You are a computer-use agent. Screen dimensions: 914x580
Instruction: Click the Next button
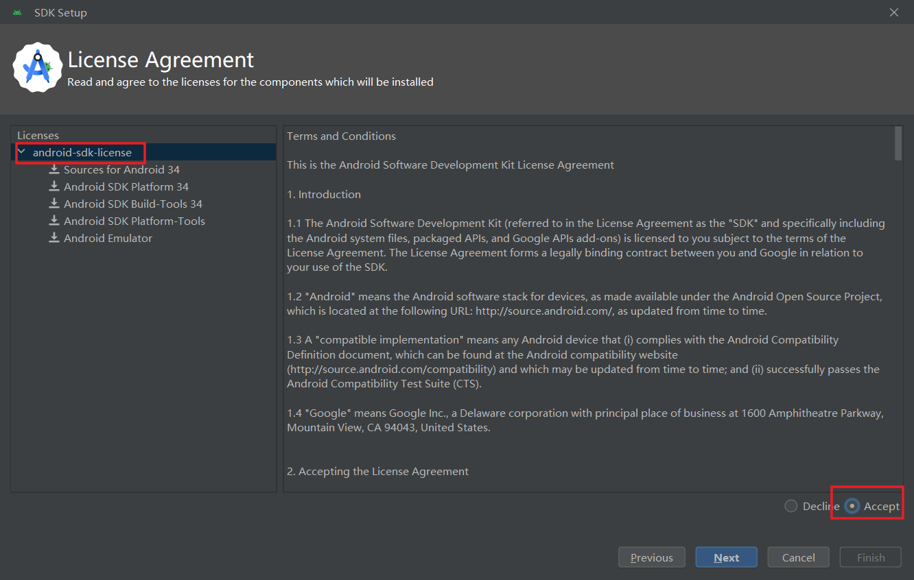(727, 557)
